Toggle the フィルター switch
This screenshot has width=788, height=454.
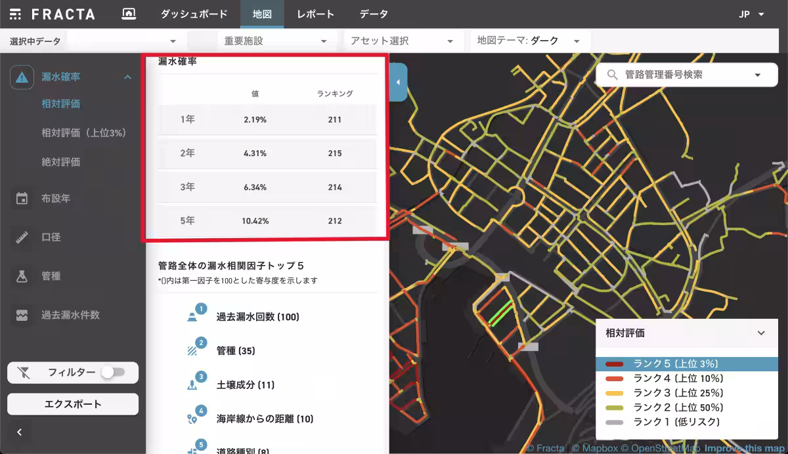pos(112,373)
